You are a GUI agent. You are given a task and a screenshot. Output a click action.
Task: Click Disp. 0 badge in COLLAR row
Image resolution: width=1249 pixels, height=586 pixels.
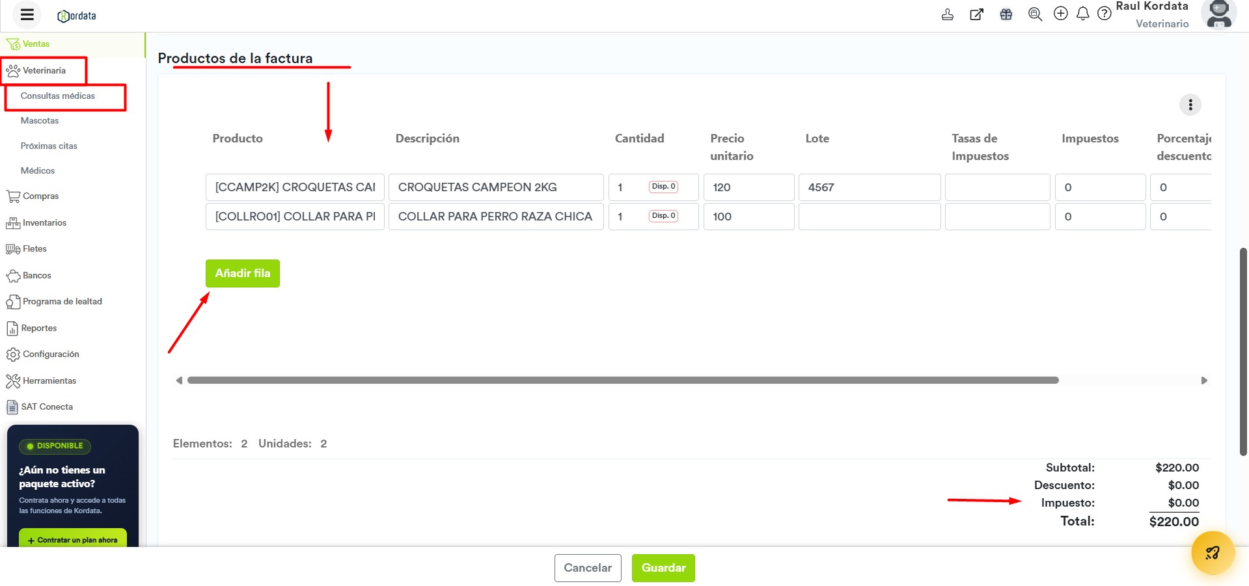(663, 216)
